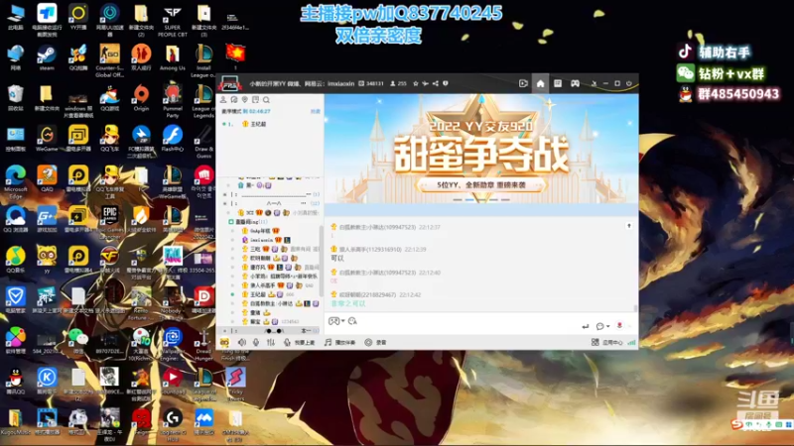Click the 录音 record button
This screenshot has height=446, width=794.
[x=376, y=342]
